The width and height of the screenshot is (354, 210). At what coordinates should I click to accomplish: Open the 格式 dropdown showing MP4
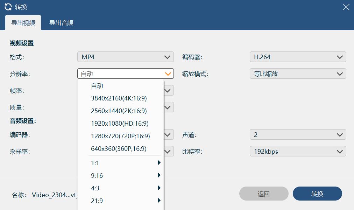pyautogui.click(x=125, y=56)
